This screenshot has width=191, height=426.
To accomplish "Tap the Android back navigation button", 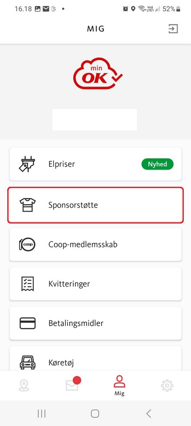I will pos(148,414).
